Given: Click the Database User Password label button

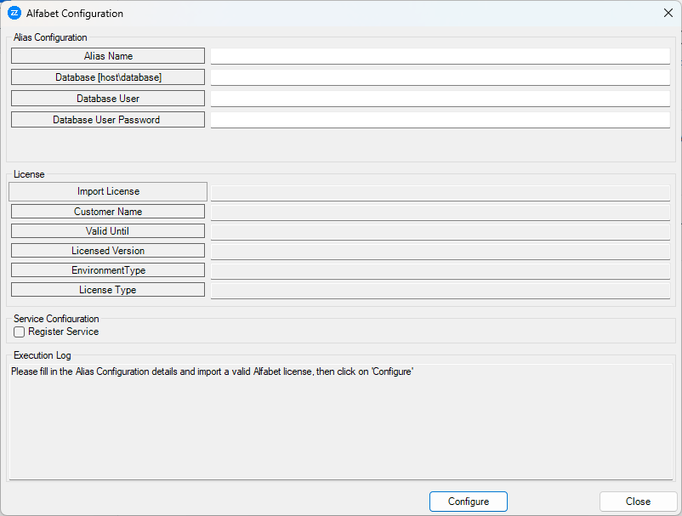Looking at the screenshot, I should click(107, 119).
